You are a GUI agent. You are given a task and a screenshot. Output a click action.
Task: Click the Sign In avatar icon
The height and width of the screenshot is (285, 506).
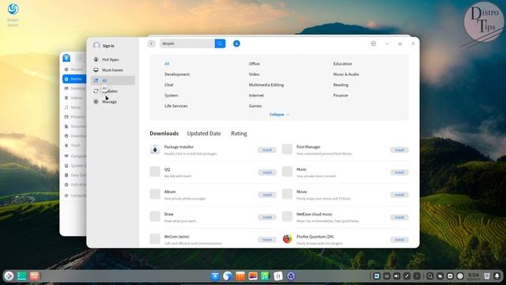pyautogui.click(x=96, y=46)
